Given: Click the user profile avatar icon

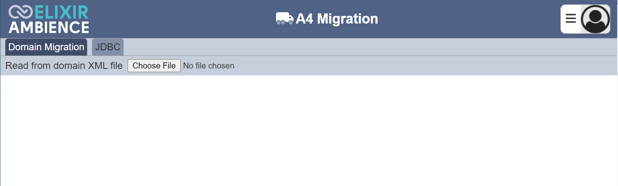Looking at the screenshot, I should (595, 19).
